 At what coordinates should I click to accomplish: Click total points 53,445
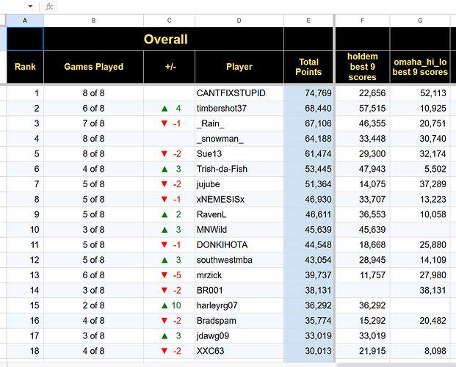pos(308,169)
